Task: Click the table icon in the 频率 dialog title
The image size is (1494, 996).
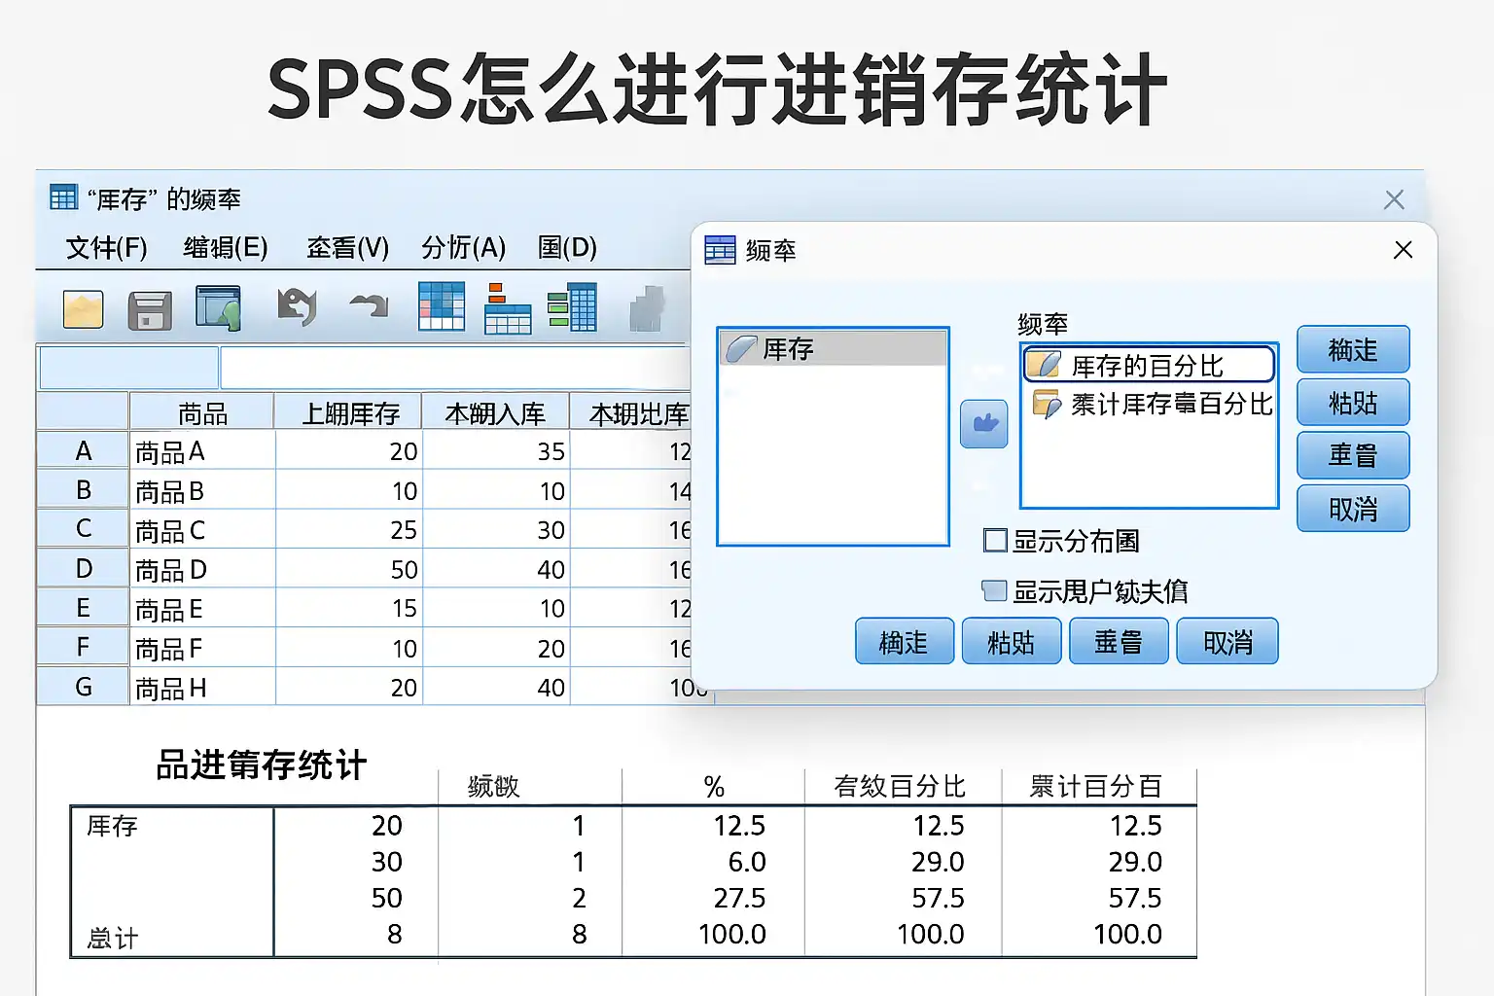Action: 720,250
